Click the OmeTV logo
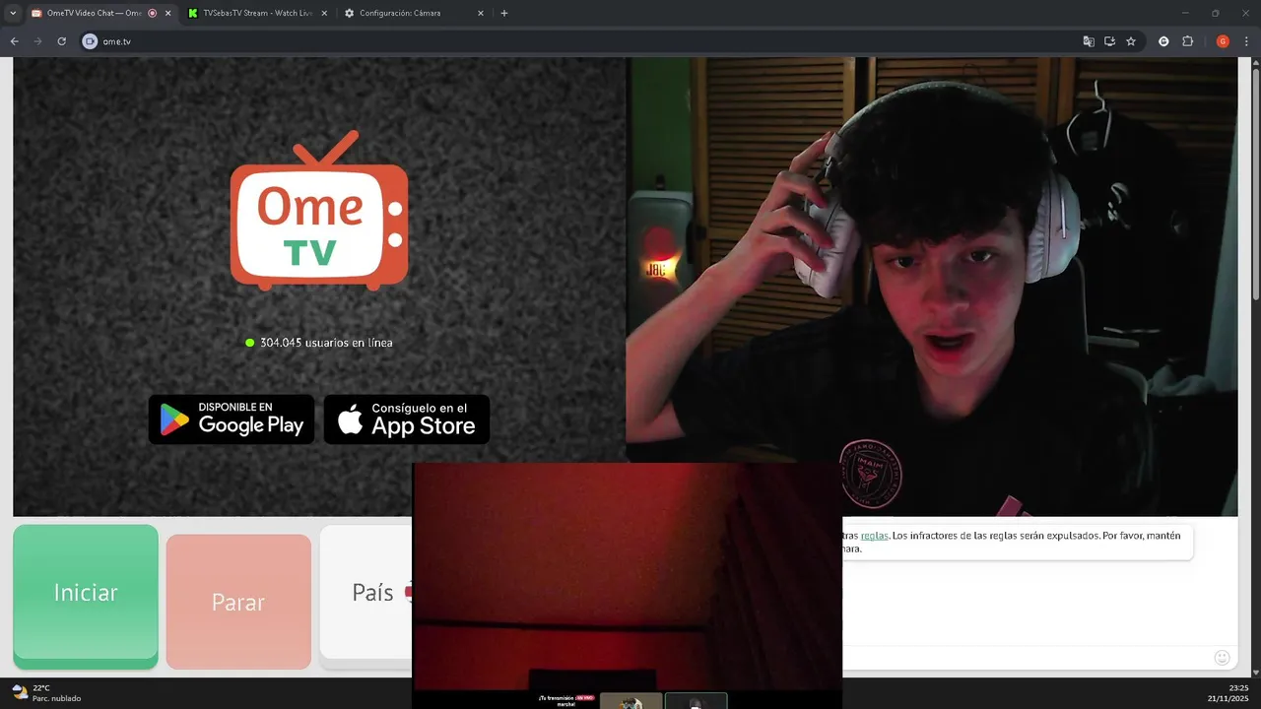Viewport: 1261px width, 709px height. click(319, 212)
